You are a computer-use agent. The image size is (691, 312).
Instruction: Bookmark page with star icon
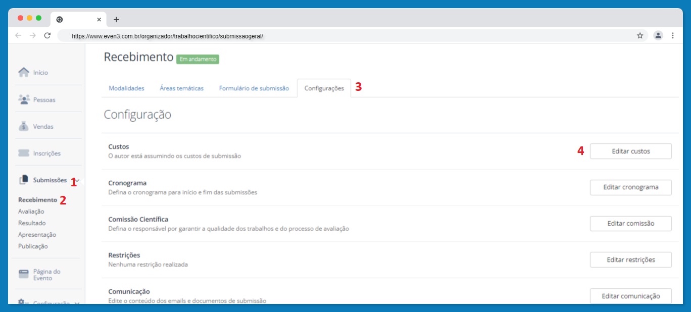(640, 35)
